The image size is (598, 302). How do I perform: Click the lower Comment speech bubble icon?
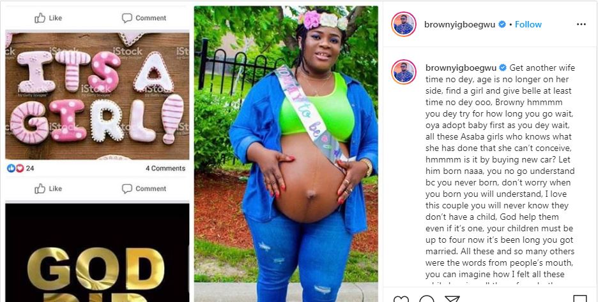tap(127, 189)
